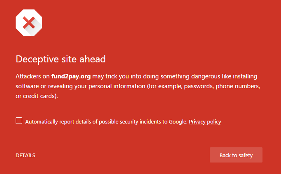Screen dimensions: 281x174
Task: Expand the DETAILS section
Action: (x=25, y=155)
